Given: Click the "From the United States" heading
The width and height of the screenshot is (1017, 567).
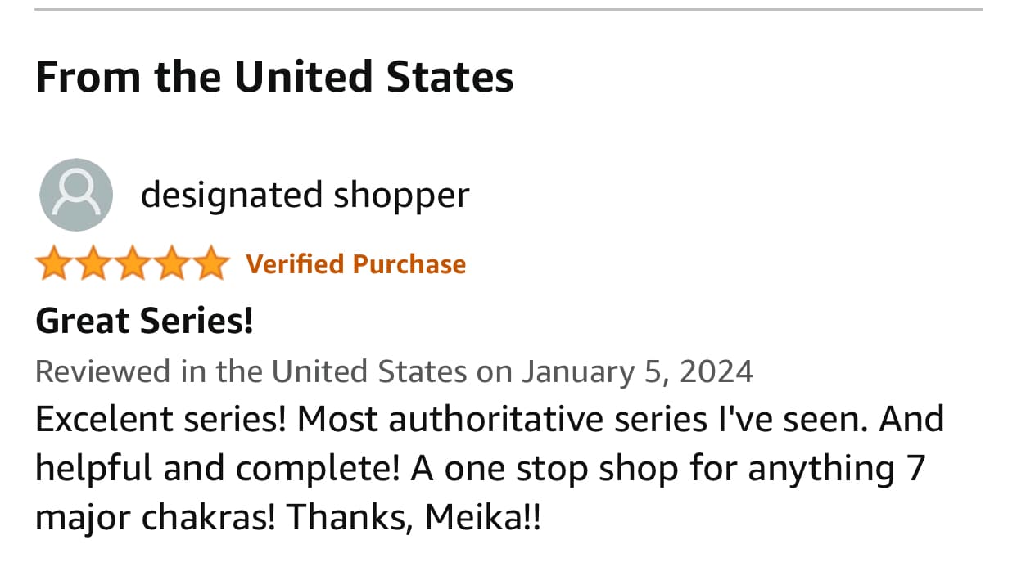Looking at the screenshot, I should click(274, 77).
